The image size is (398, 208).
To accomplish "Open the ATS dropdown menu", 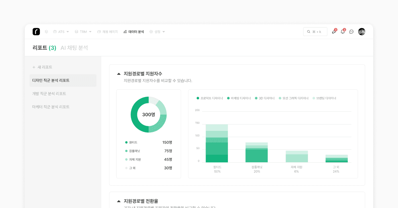I will pyautogui.click(x=61, y=31).
